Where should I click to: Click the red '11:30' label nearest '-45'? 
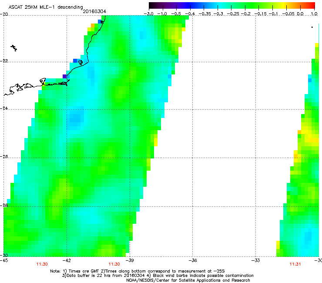(x=42, y=264)
